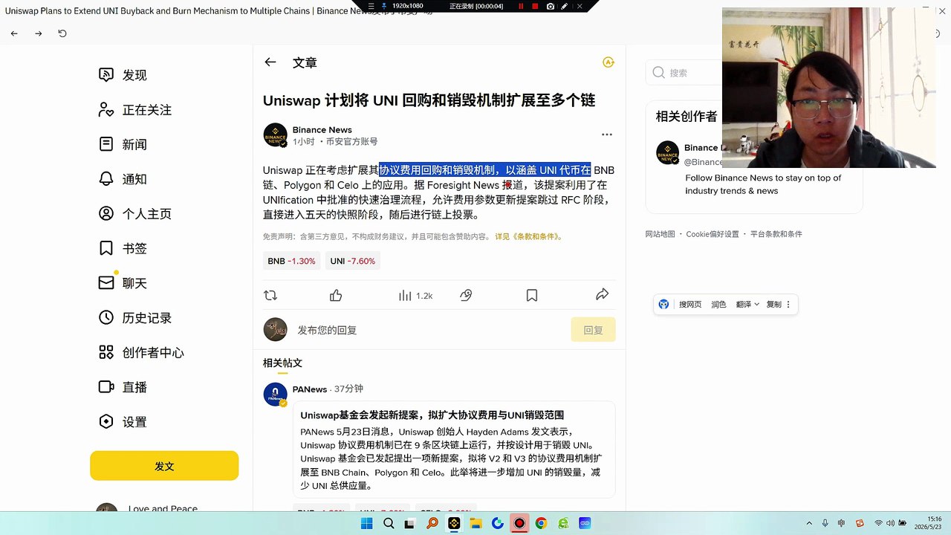Click 复制 in the selection popup
This screenshot has height=535, width=951.
773,305
